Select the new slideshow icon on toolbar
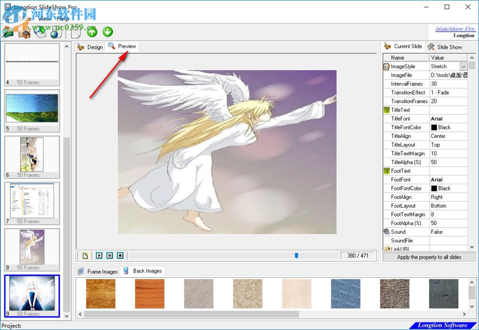This screenshot has height=330, width=479. 7,32
